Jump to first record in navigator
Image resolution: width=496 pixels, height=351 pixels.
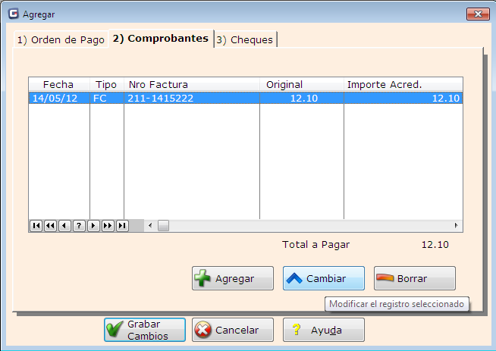point(36,226)
